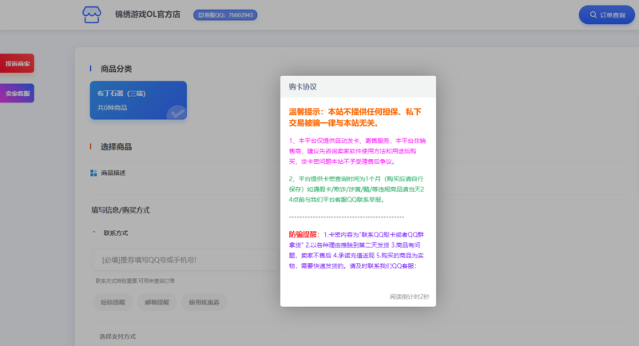Click the 防骗提醒 red heading
Viewport: 639px width, 346px height.
point(303,234)
